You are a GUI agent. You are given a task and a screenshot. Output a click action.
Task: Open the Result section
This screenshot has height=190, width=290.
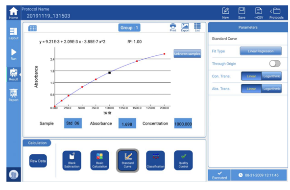point(14,74)
